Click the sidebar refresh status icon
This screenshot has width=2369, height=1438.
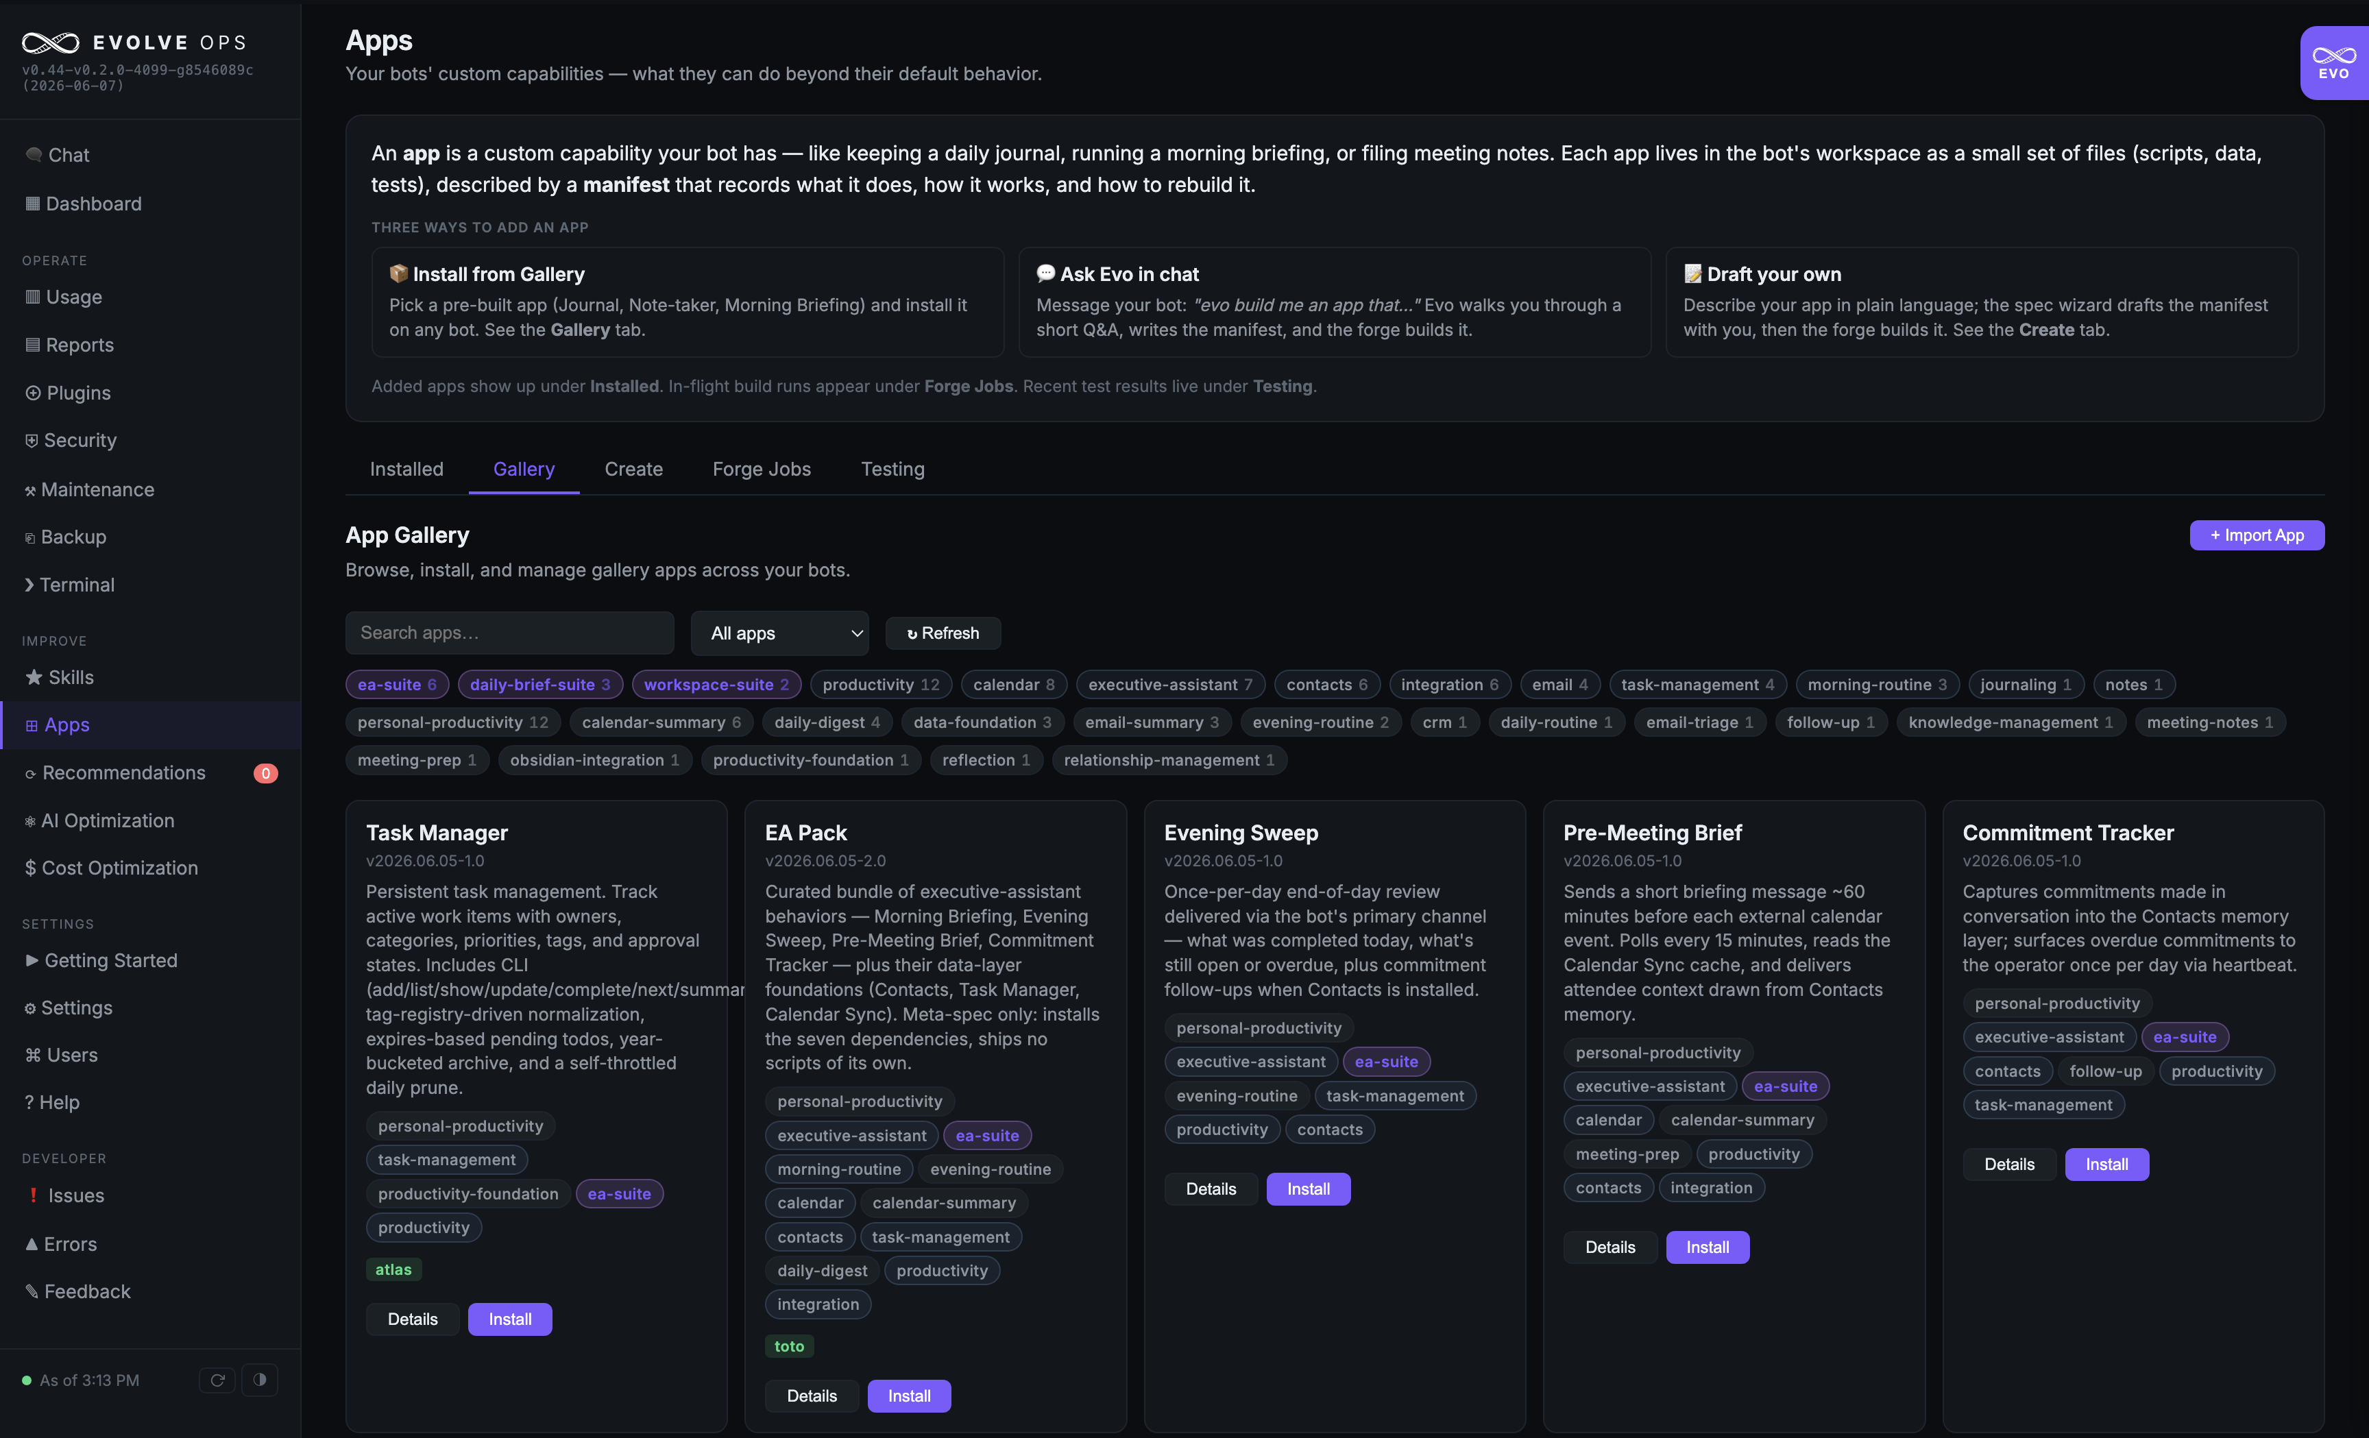pos(217,1380)
